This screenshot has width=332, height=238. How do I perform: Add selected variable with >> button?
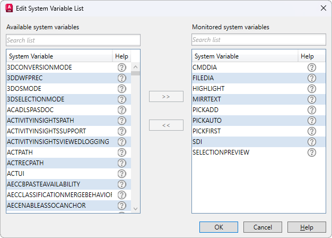tap(166, 97)
